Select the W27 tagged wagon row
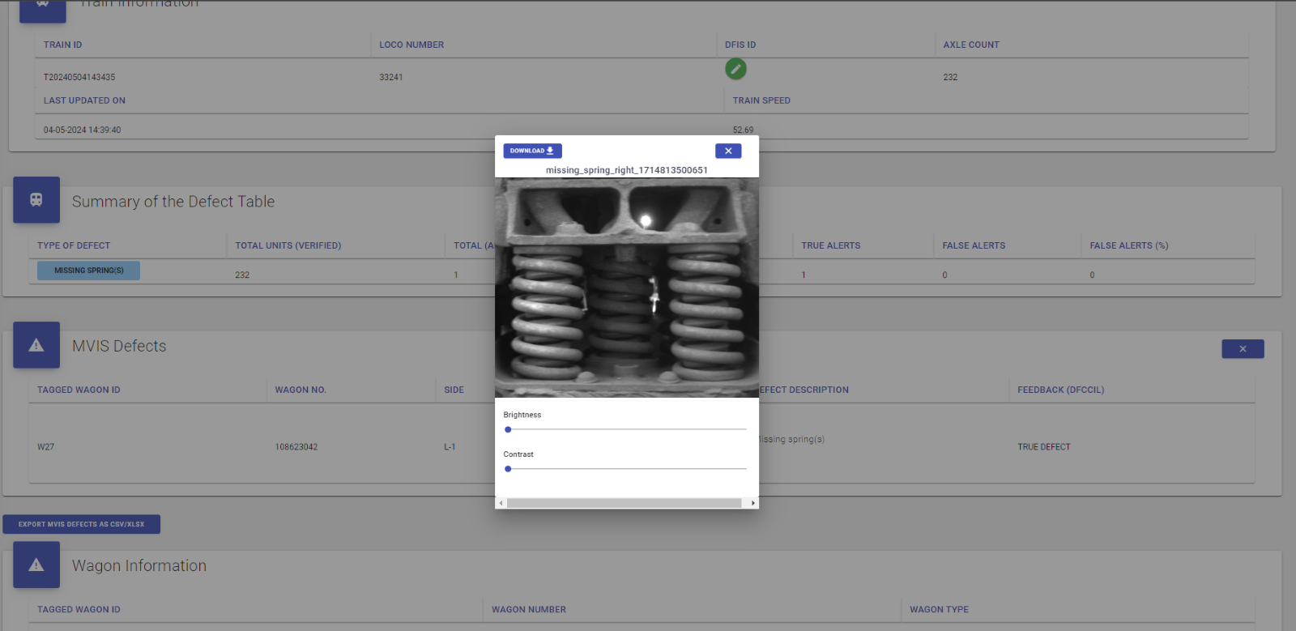This screenshot has width=1296, height=631. (46, 447)
